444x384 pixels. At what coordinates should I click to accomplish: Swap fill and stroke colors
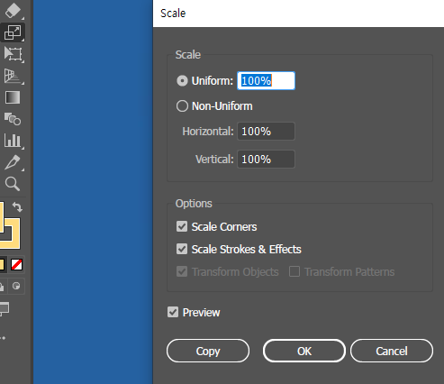[17, 206]
